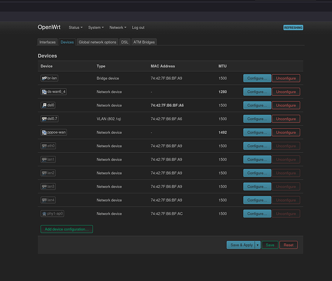Screen dimensions: 332x281
Task: Configure the lan2 device
Action: [257, 173]
